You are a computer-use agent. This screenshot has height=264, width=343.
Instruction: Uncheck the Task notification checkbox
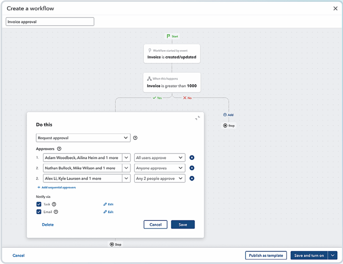(x=39, y=204)
